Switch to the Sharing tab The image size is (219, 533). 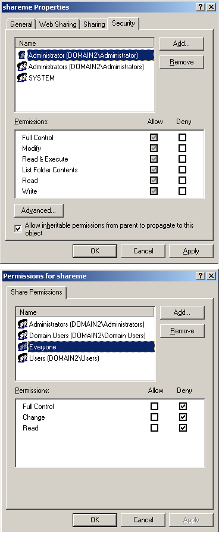94,24
